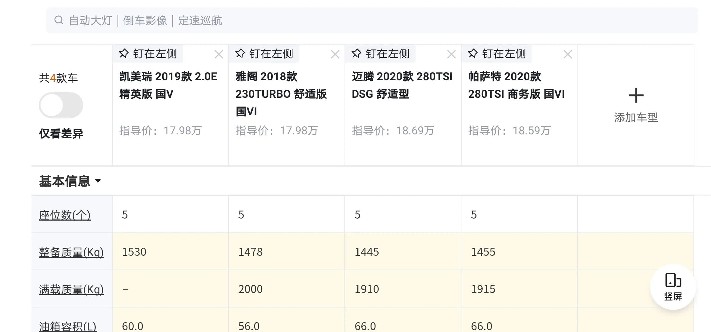Image resolution: width=711 pixels, height=332 pixels.
Task: Enable the 仅看差异 differences-only switch
Action: tap(61, 105)
